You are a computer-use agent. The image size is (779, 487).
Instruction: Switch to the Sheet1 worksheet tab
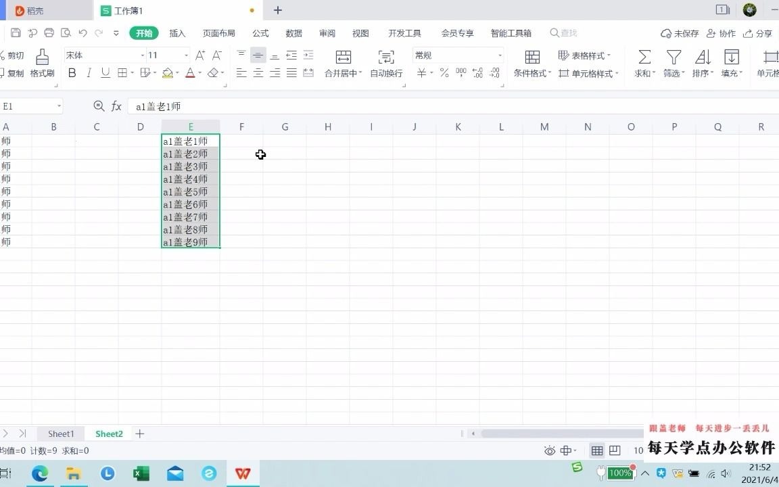[60, 434]
